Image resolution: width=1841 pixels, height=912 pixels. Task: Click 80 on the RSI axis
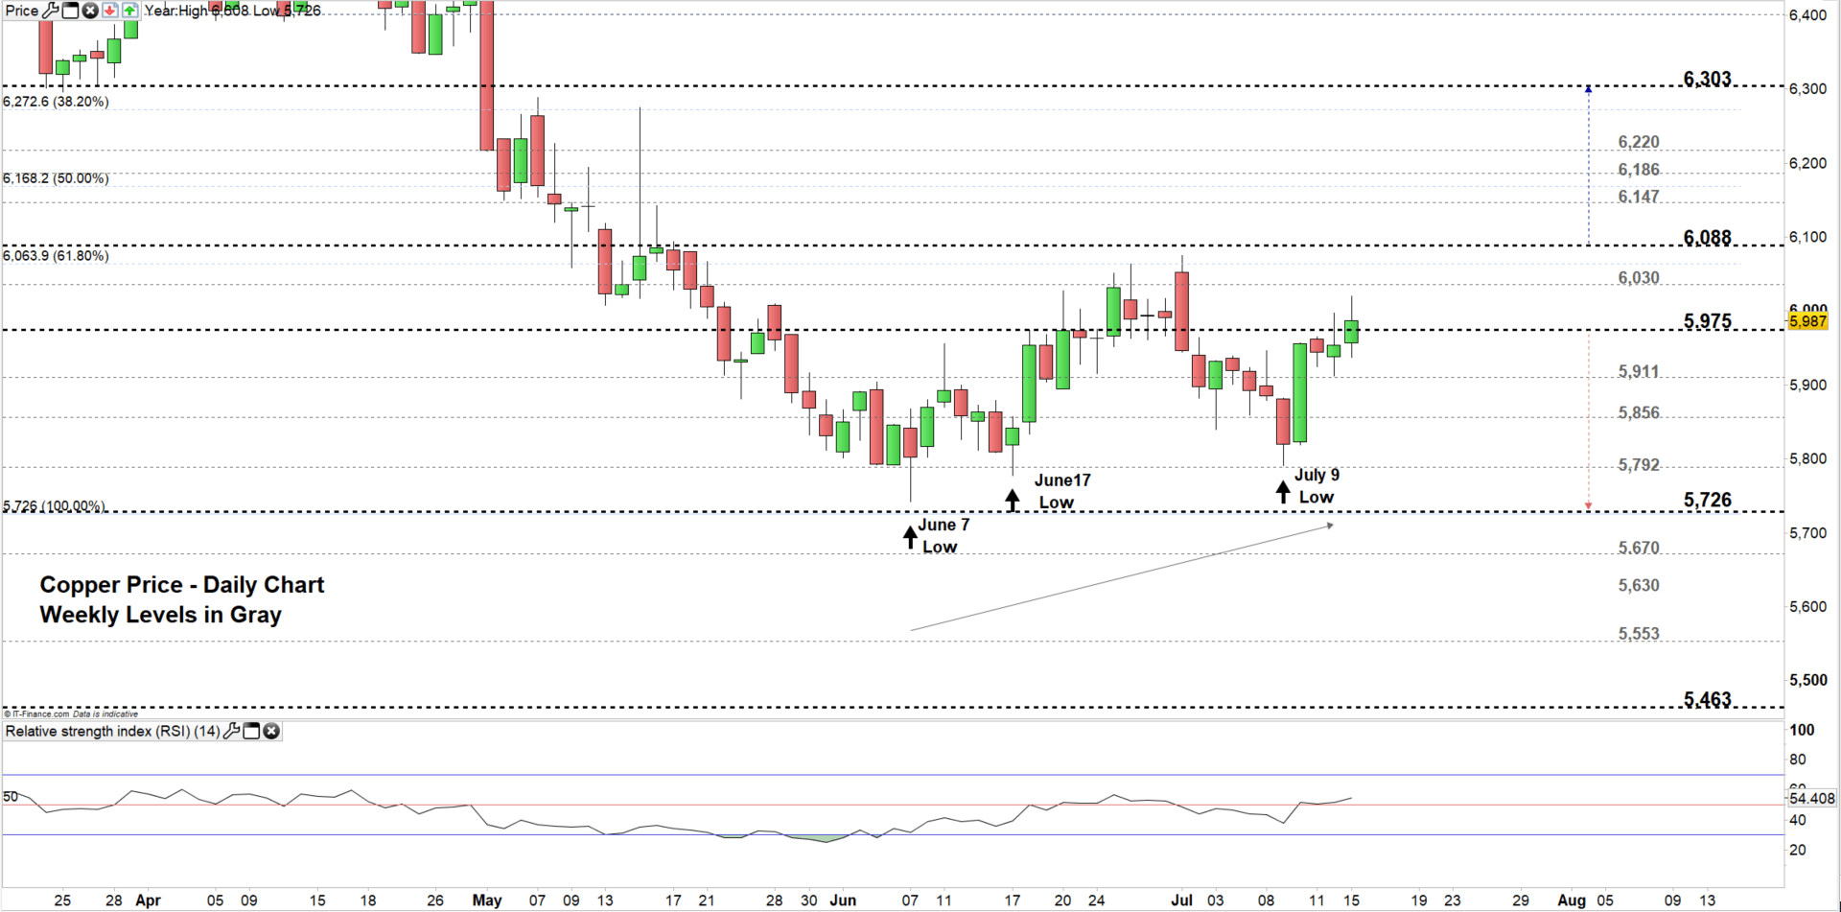point(1798,760)
